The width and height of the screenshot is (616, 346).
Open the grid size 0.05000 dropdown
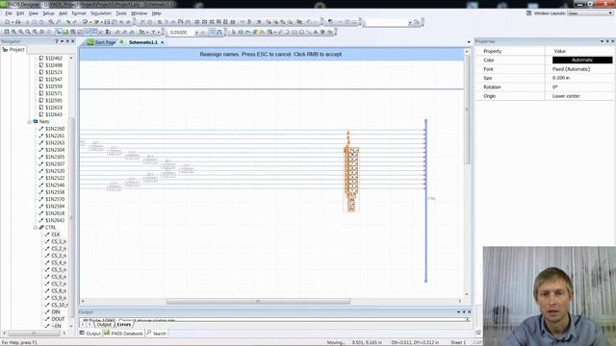pyautogui.click(x=196, y=33)
